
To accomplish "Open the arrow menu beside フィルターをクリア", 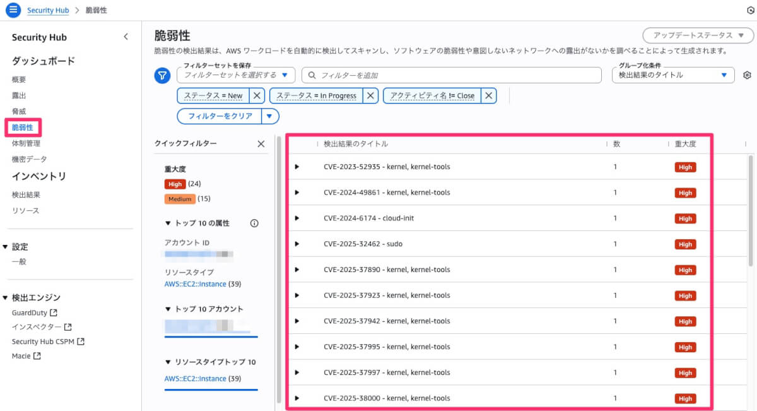I will (x=270, y=116).
